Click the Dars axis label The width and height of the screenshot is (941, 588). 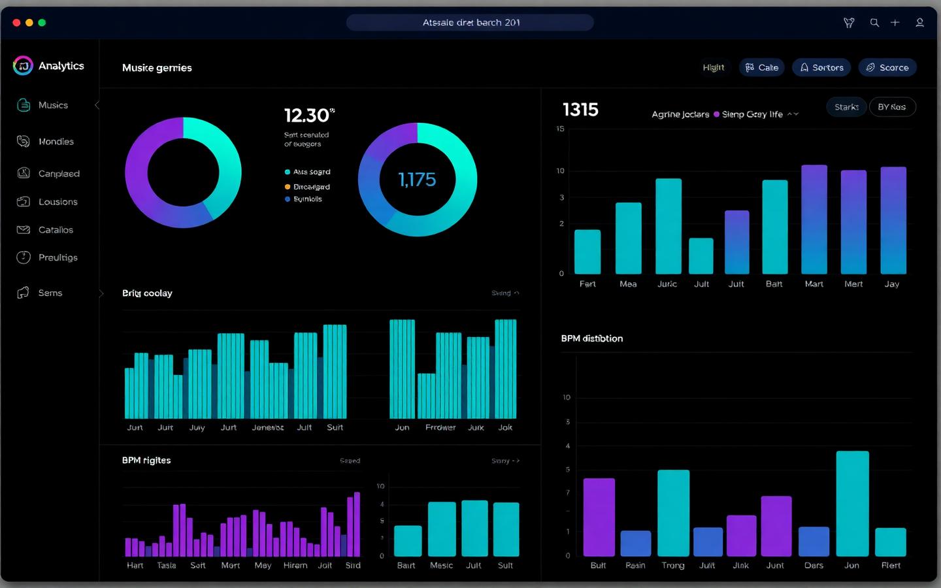pos(814,566)
